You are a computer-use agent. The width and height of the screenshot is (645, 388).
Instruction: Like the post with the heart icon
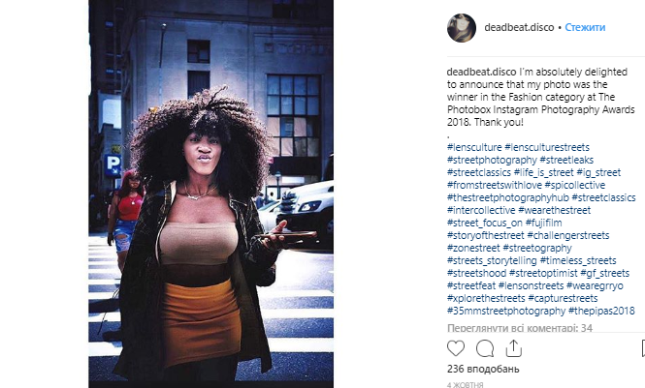[x=455, y=348]
